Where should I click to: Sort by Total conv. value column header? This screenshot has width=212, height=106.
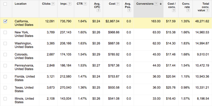pyautogui.click(x=203, y=7)
